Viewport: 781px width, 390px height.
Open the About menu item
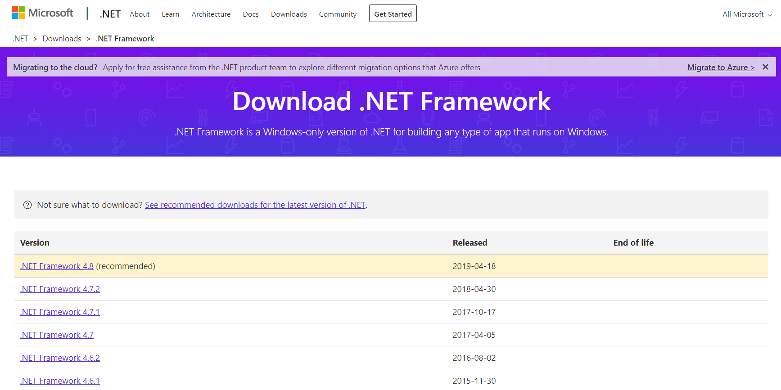pyautogui.click(x=140, y=14)
